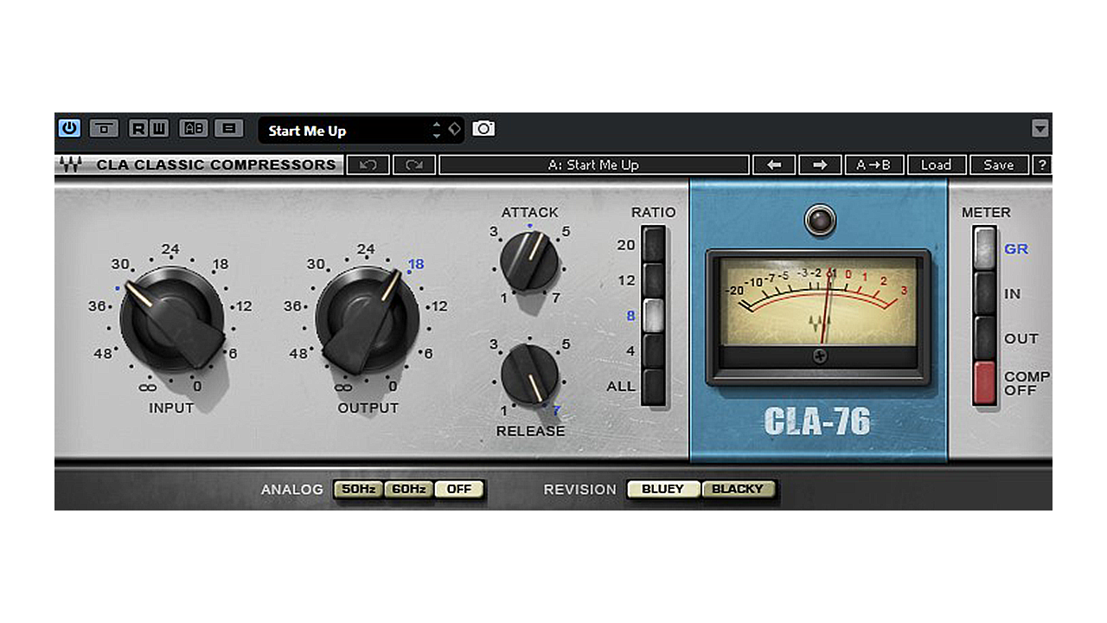Viewport: 1107px width, 623px height.
Task: Select 50Hz analog mode
Action: pos(358,490)
